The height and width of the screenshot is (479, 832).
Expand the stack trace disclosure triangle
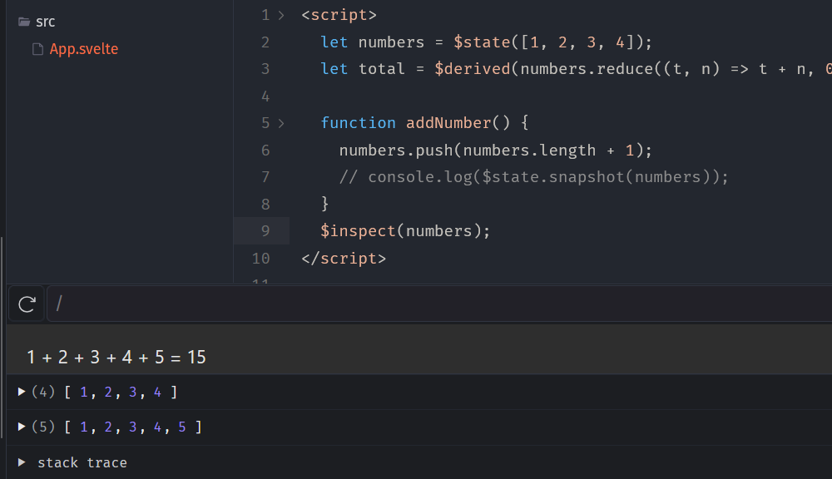pyautogui.click(x=22, y=462)
